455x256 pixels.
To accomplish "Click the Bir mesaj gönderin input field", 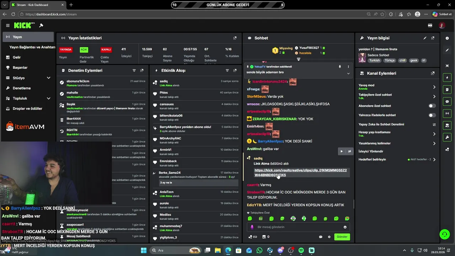I will click(x=298, y=227).
